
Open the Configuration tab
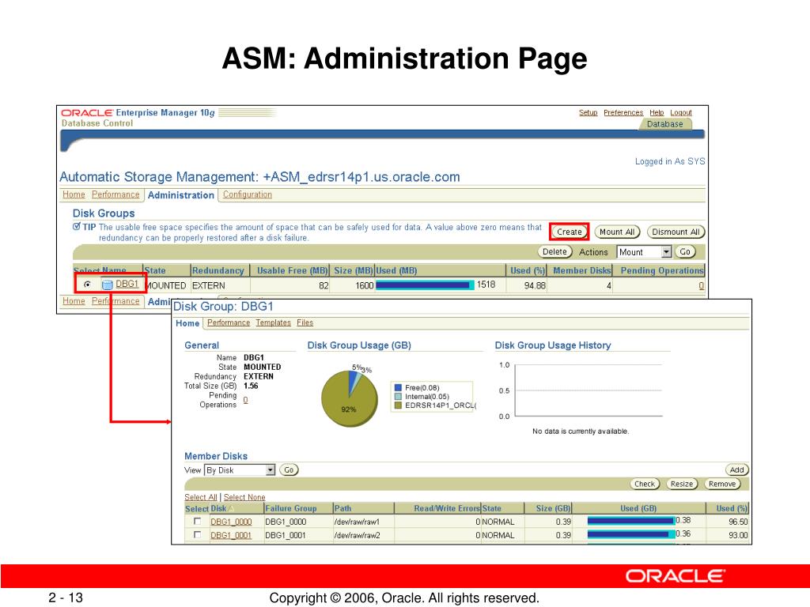(x=248, y=194)
